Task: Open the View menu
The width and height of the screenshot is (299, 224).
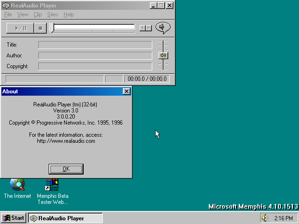Action: pyautogui.click(x=22, y=14)
